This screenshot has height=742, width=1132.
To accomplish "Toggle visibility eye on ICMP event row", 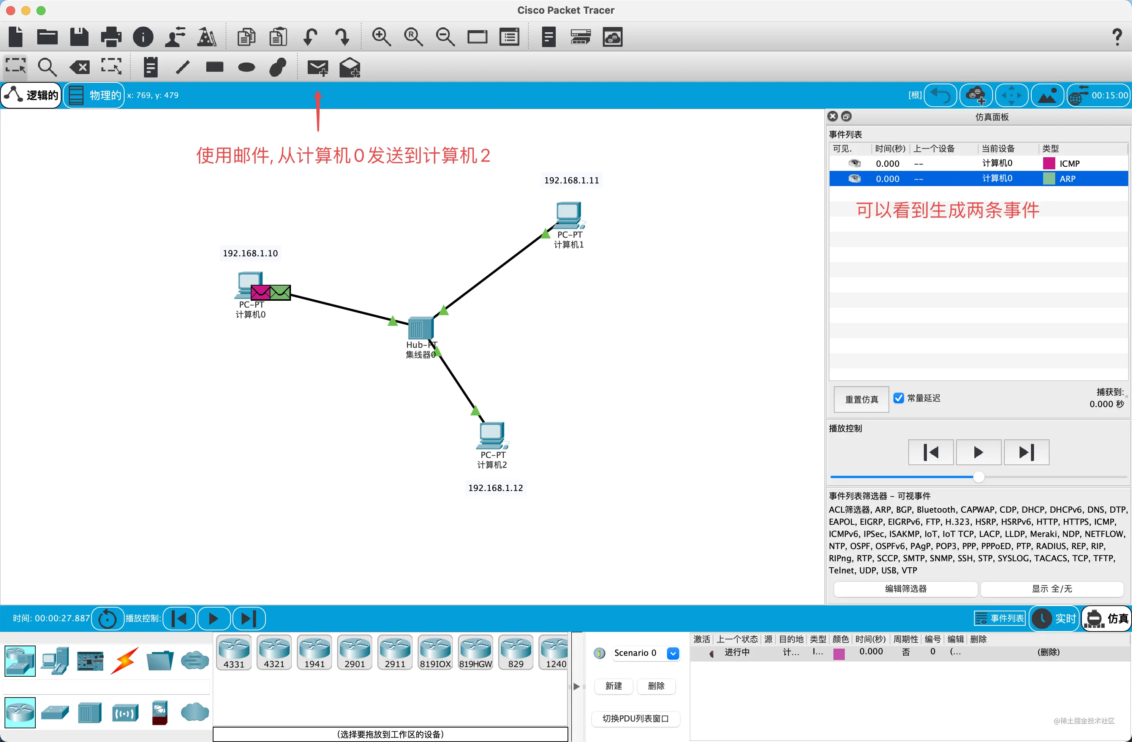I will click(x=855, y=164).
